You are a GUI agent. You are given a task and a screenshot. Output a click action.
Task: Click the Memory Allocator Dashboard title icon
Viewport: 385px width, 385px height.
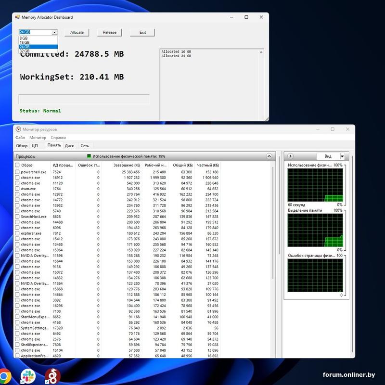(x=17, y=17)
